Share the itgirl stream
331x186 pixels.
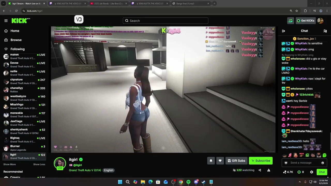[260, 170]
